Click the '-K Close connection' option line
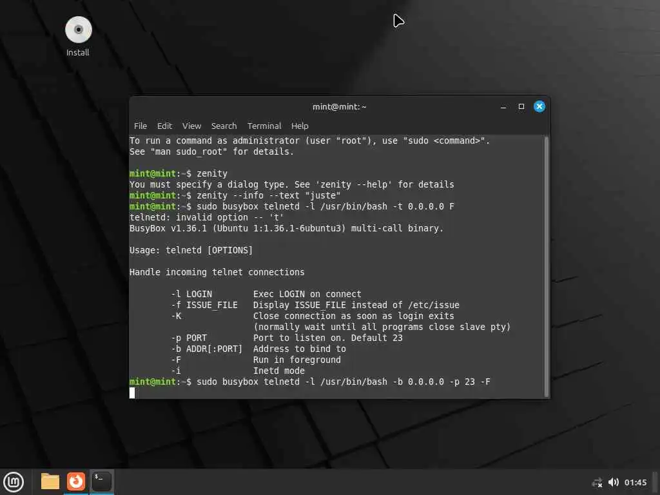 click(x=313, y=316)
